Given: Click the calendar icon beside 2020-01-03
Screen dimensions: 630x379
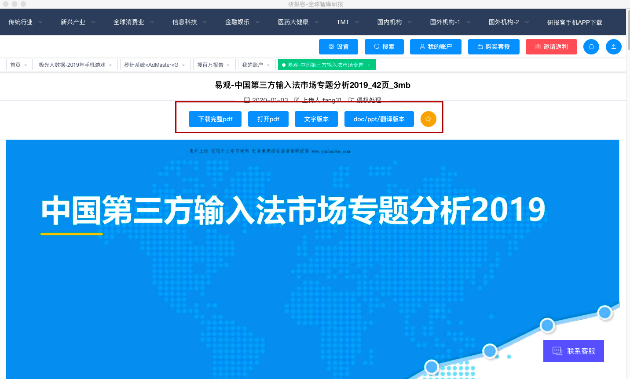Looking at the screenshot, I should (247, 100).
